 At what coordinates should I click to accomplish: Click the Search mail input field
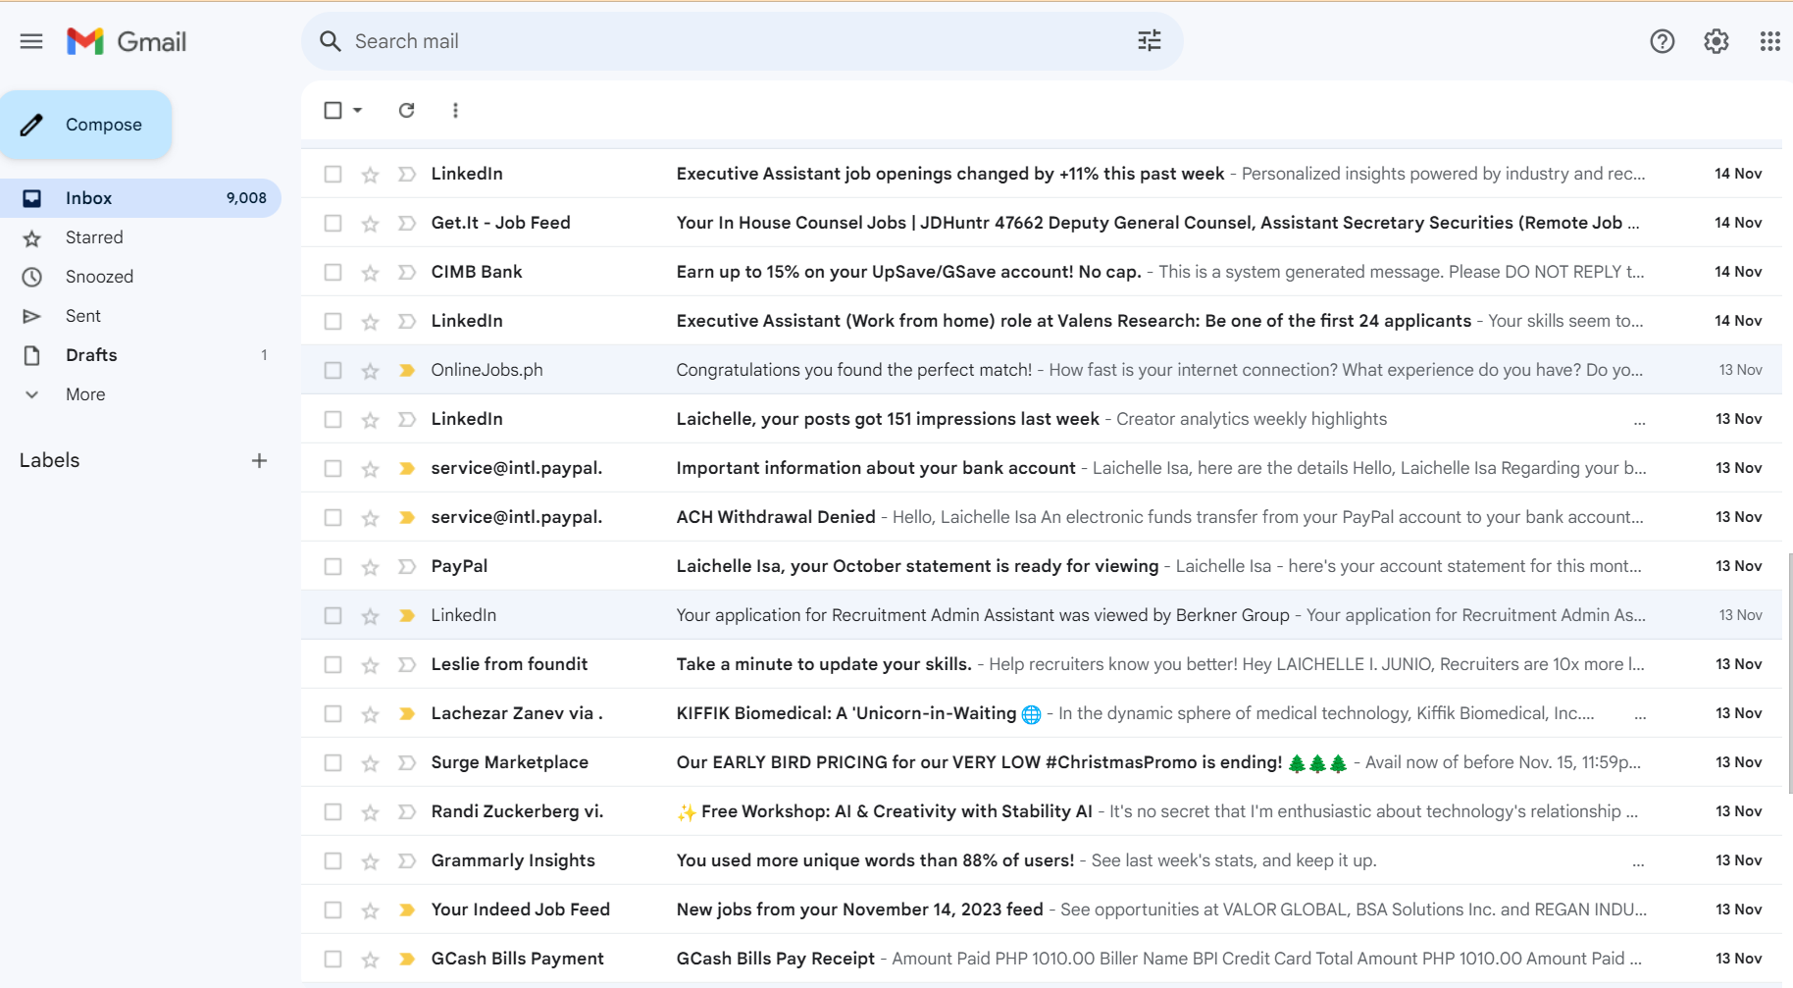(741, 41)
